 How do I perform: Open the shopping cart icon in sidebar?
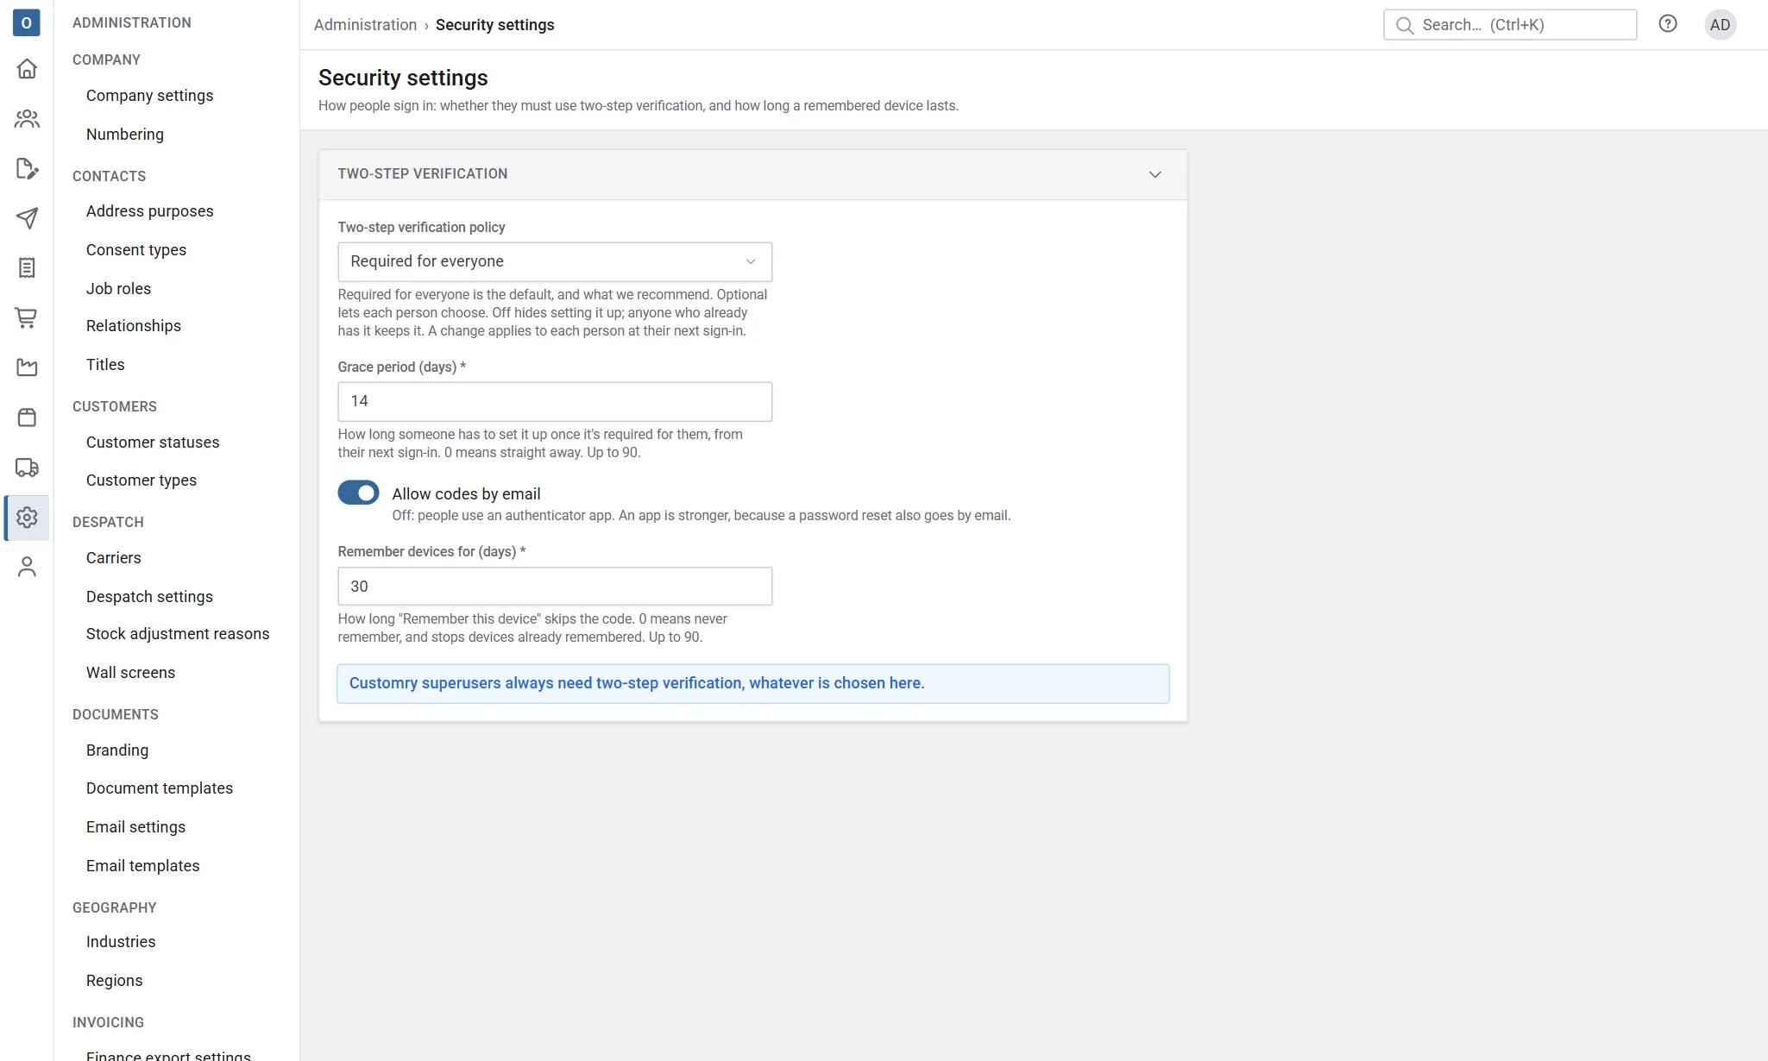pyautogui.click(x=27, y=318)
